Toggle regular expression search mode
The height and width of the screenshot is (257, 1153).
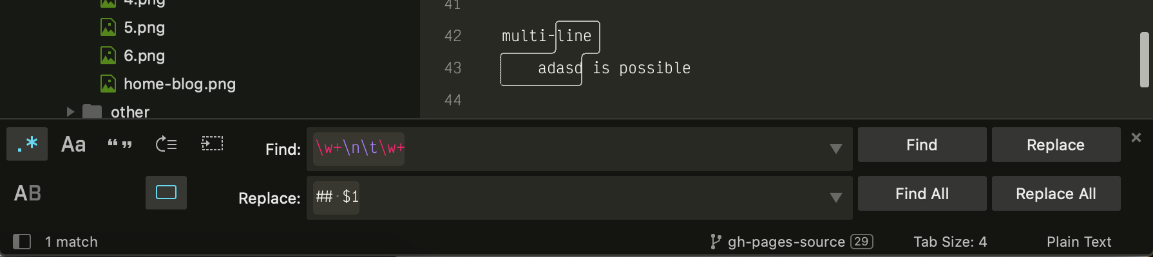click(x=27, y=144)
